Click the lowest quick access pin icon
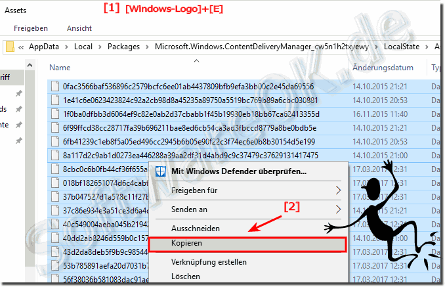 pyautogui.click(x=19, y=141)
